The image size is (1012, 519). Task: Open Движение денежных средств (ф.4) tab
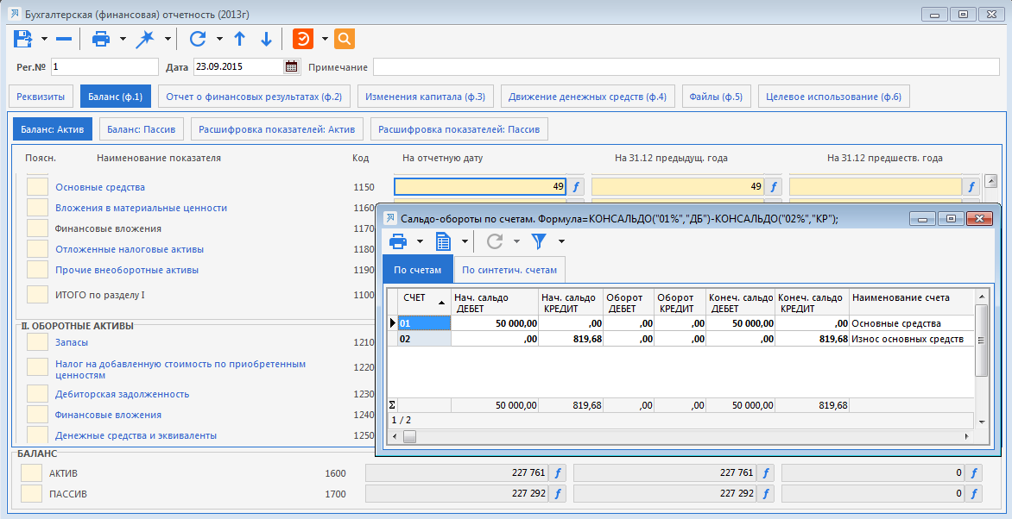coord(587,97)
